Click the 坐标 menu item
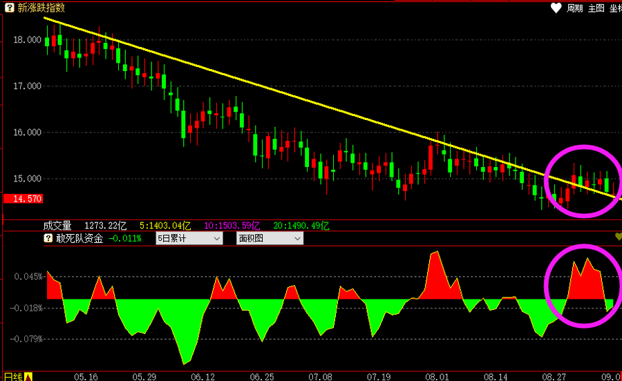Screen dimensions: 622x381 [x=614, y=8]
